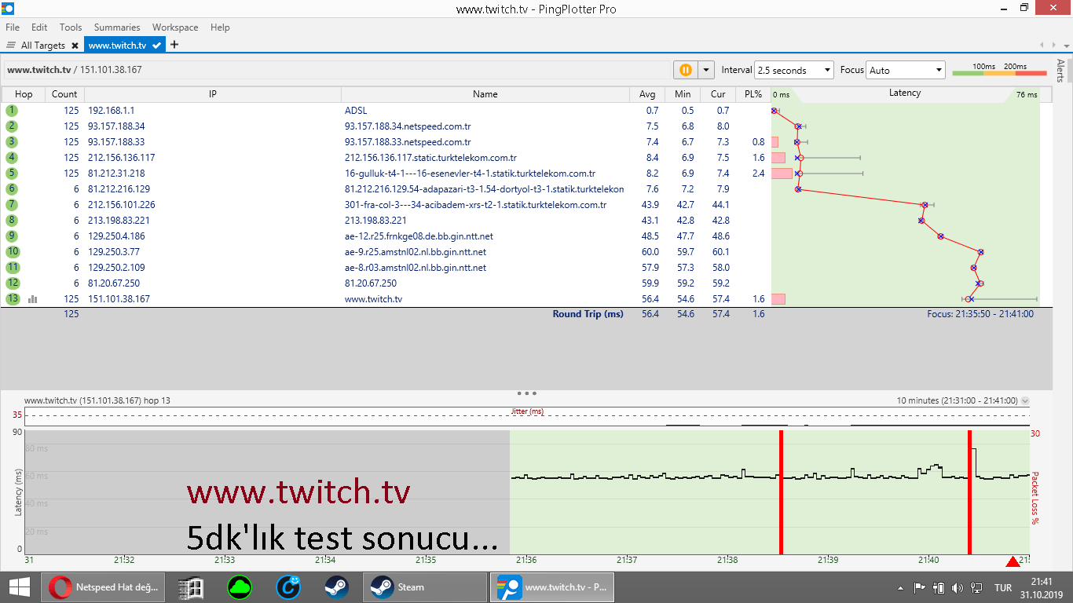1073x603 pixels.
Task: Select the www.twitch.tv tab
Action: coord(118,46)
